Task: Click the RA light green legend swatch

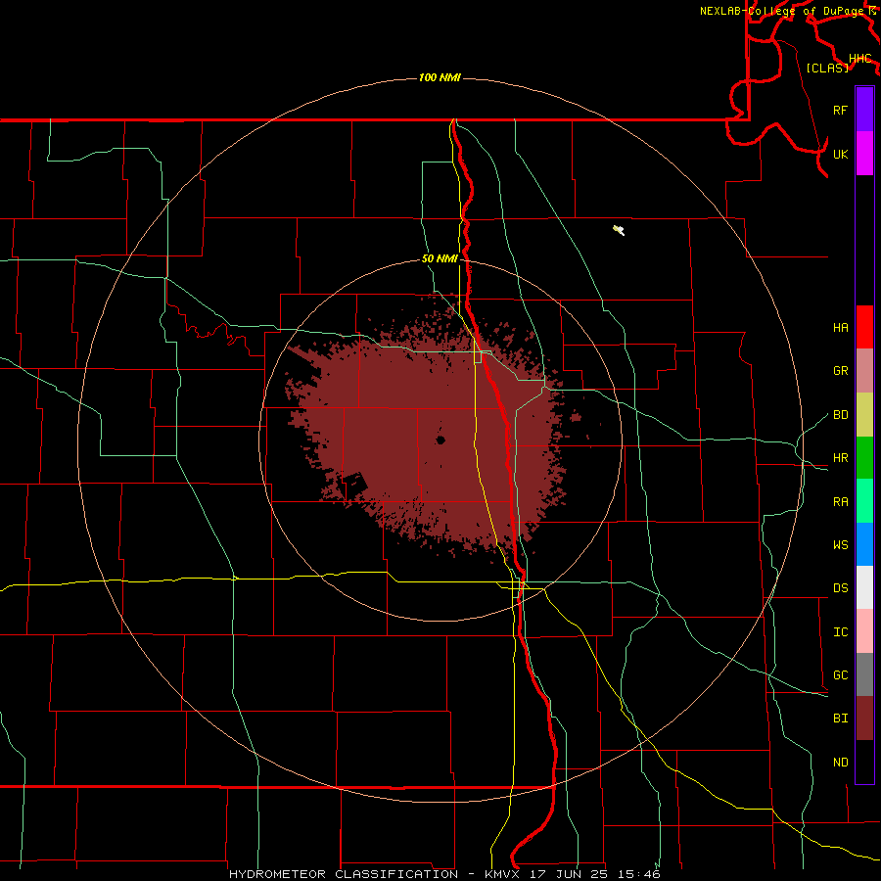Action: (x=864, y=501)
